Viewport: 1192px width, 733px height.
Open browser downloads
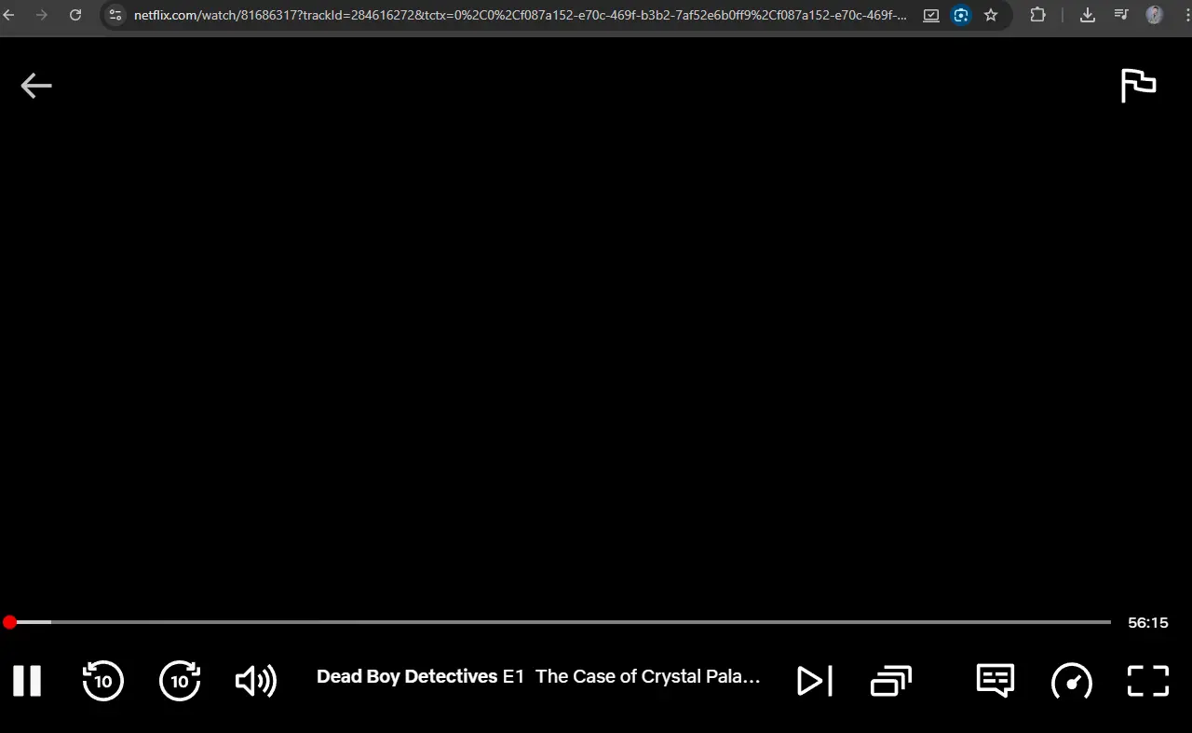pyautogui.click(x=1088, y=15)
